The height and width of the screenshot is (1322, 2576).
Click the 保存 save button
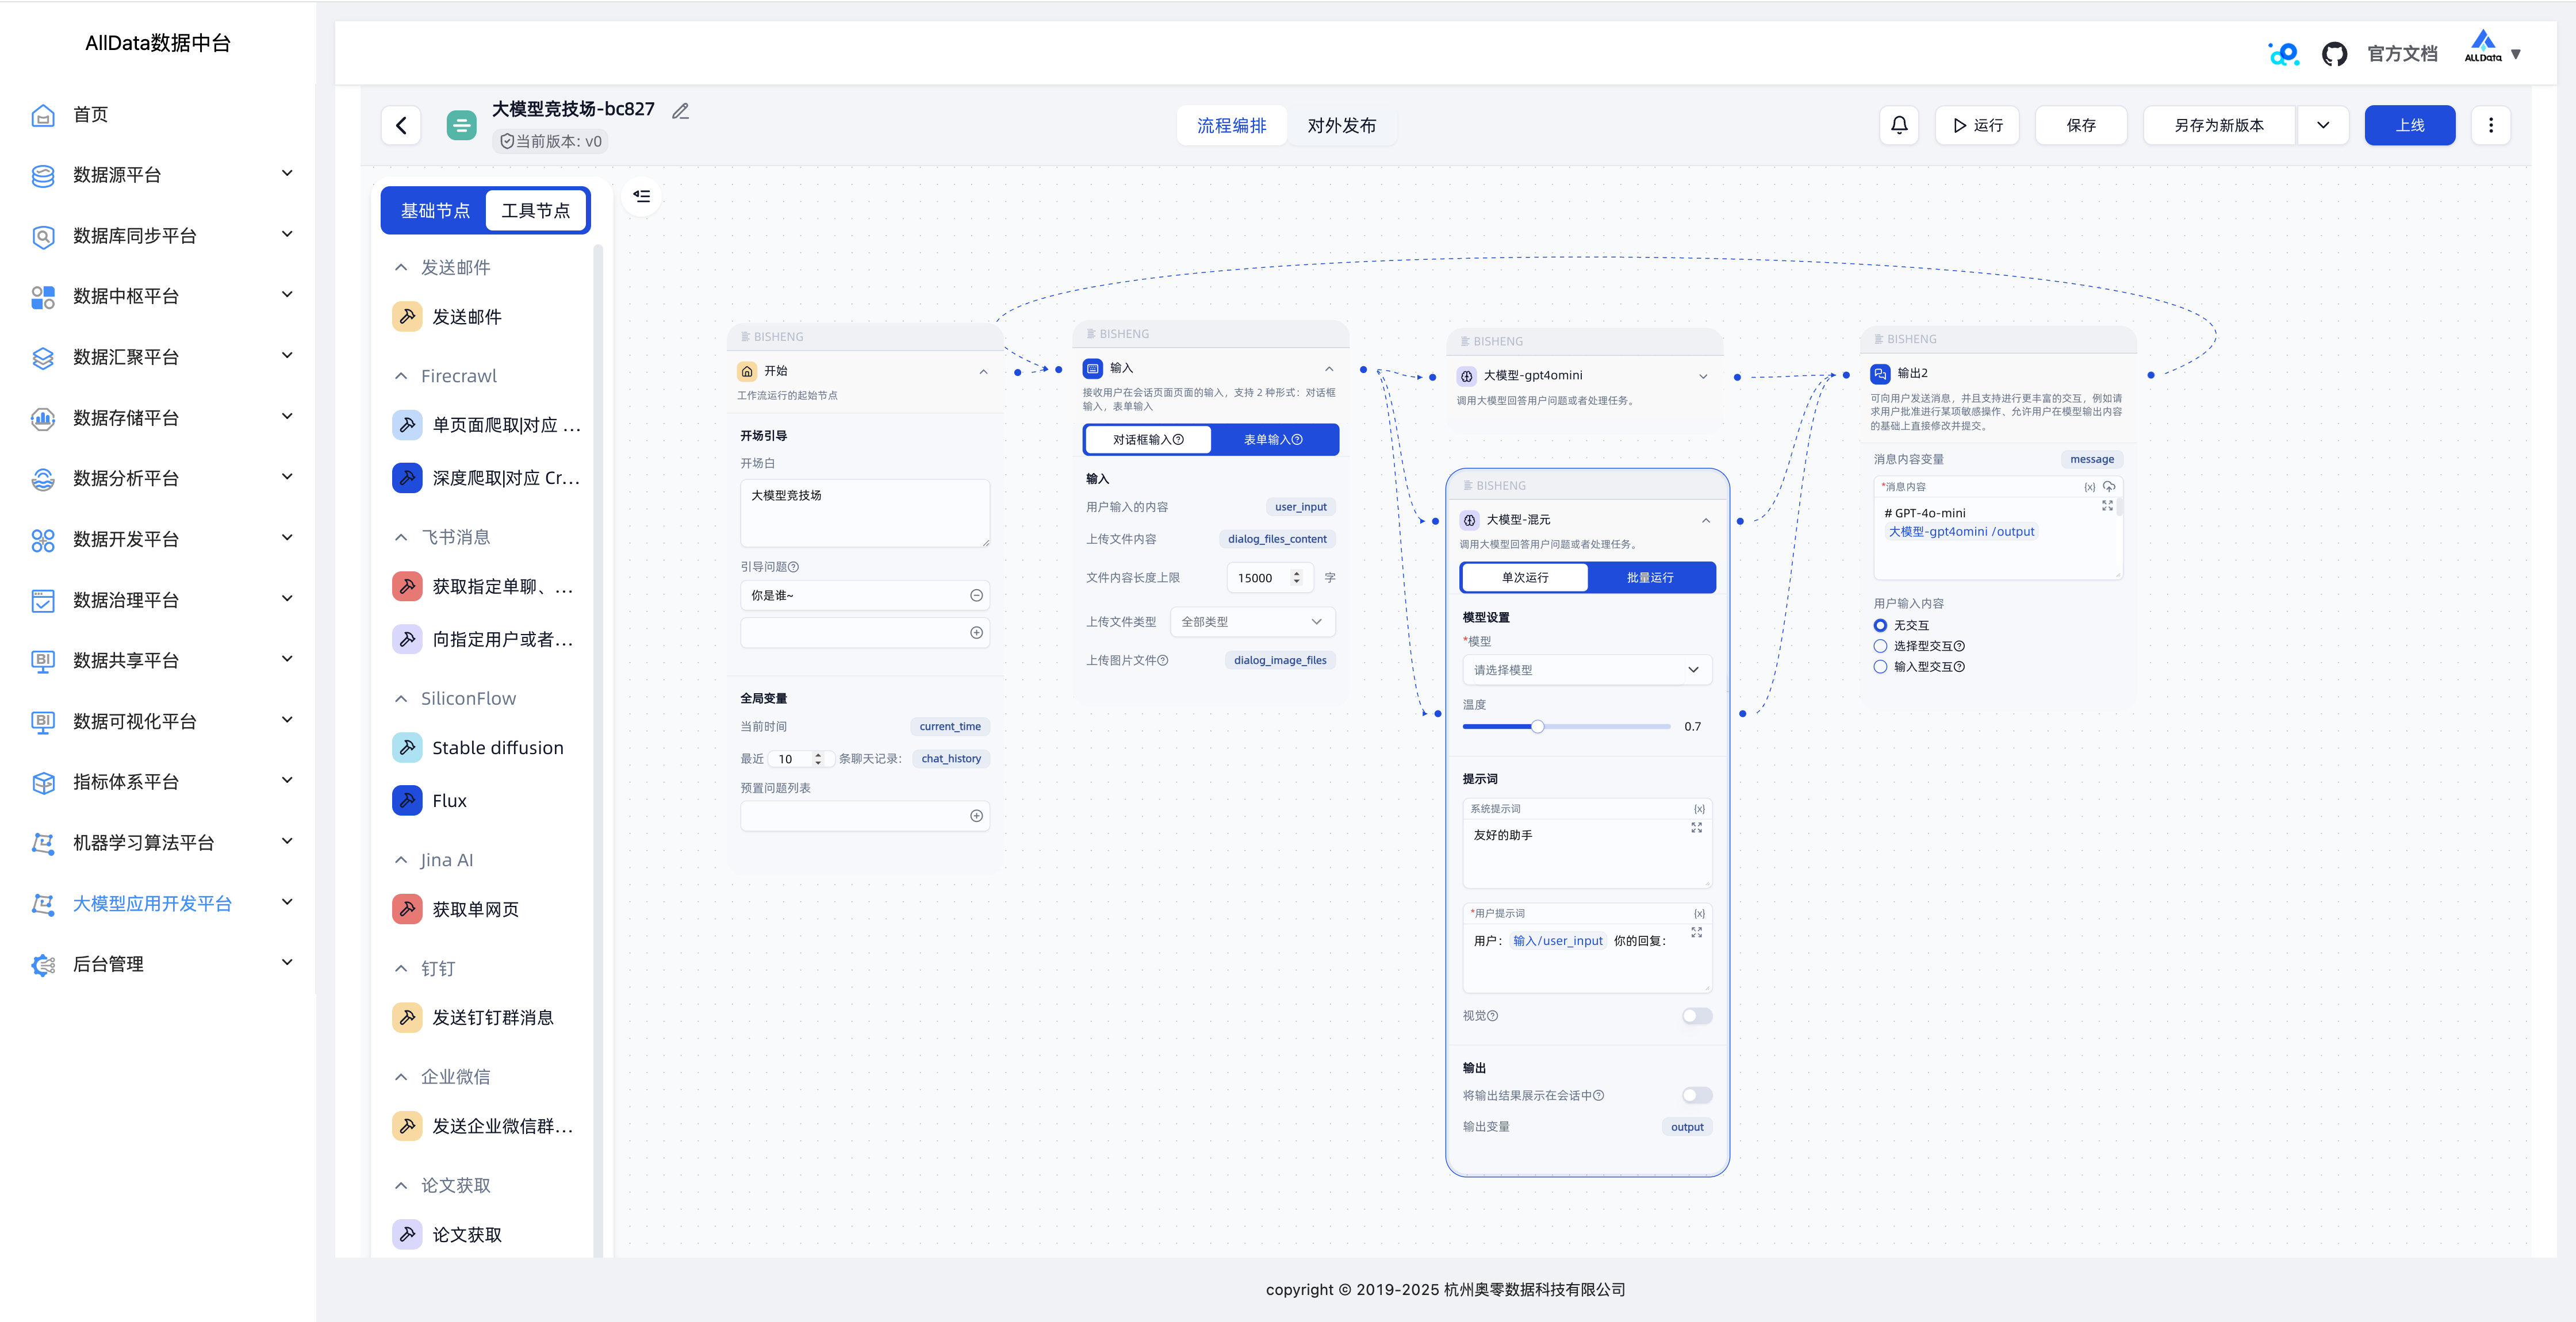pos(2081,125)
